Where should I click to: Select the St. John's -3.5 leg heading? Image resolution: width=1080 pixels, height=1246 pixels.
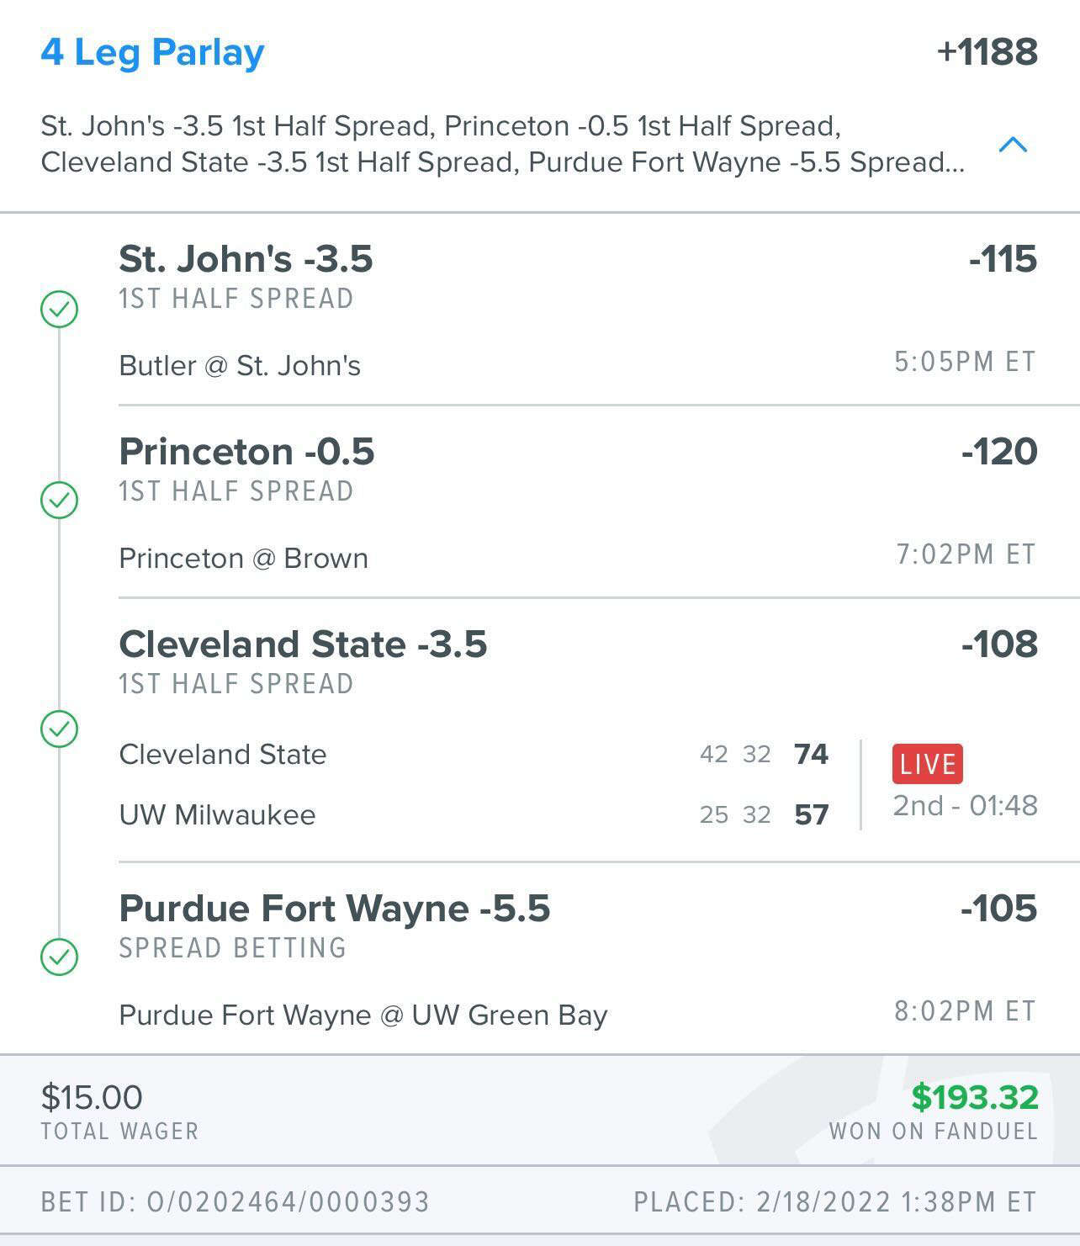246,259
